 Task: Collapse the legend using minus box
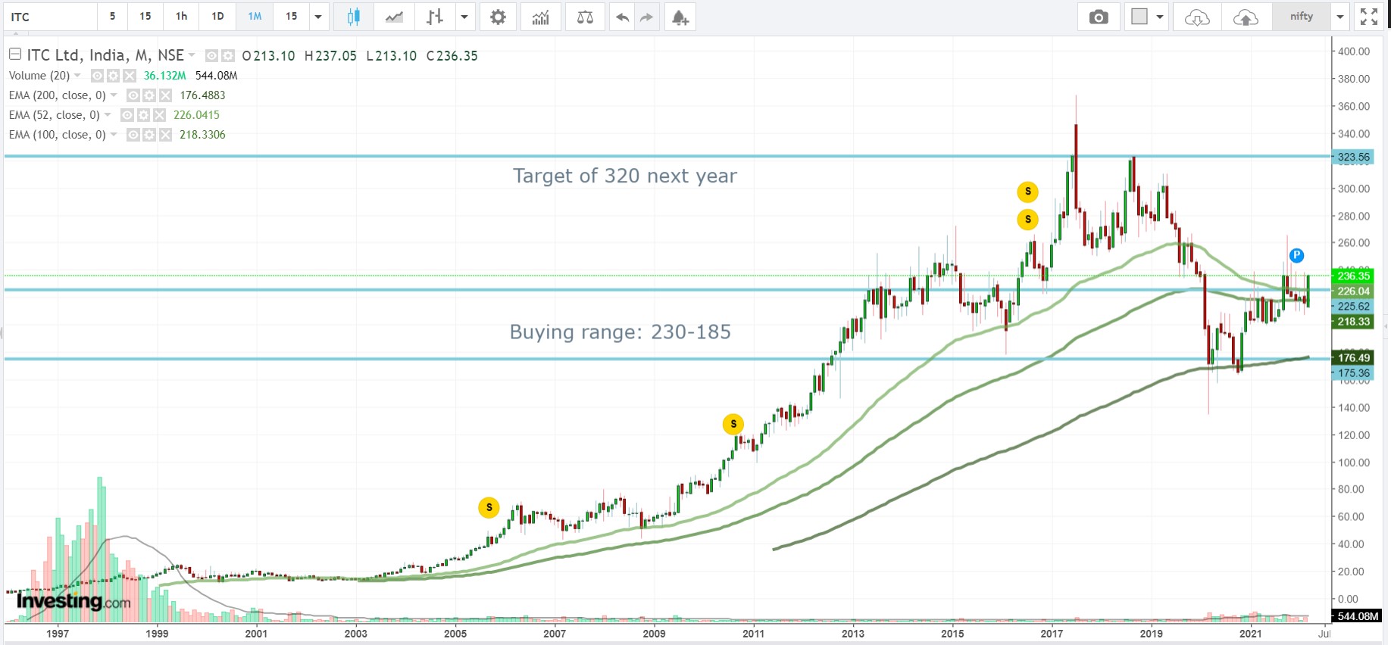coord(14,54)
